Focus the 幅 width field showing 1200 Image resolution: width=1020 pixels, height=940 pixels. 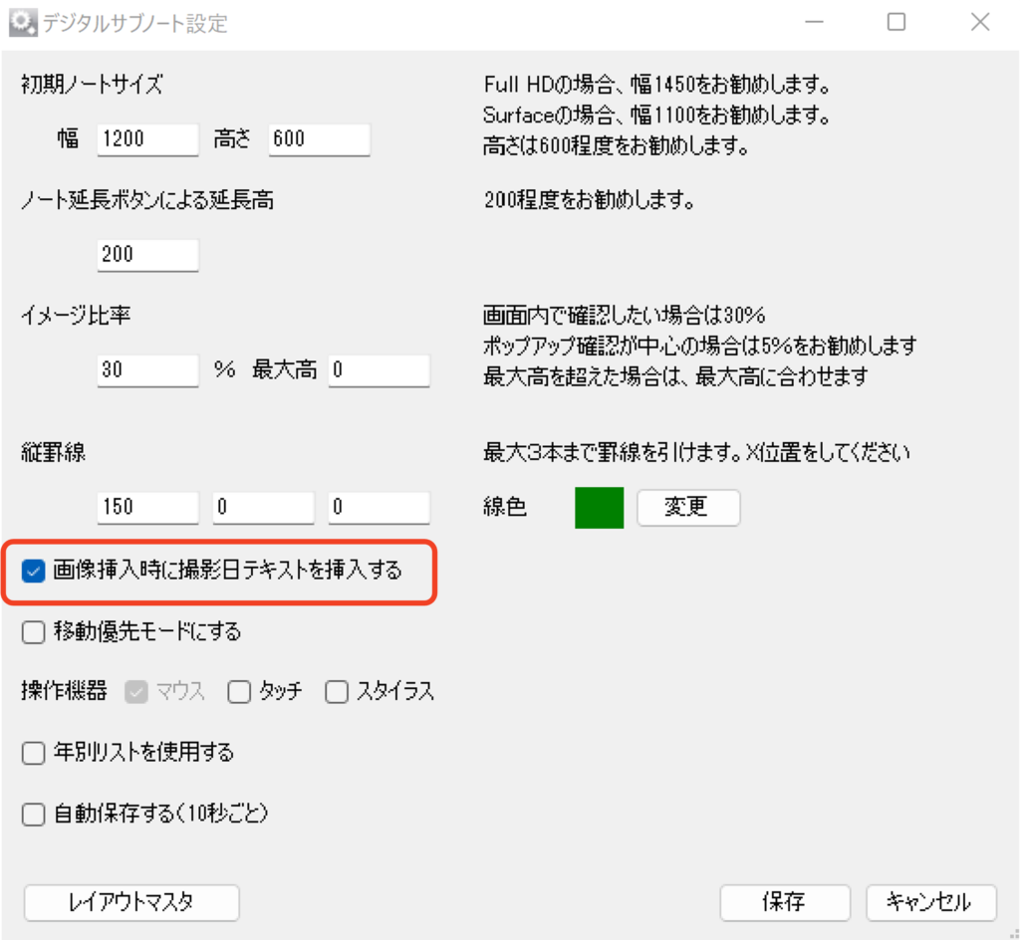[x=148, y=140]
